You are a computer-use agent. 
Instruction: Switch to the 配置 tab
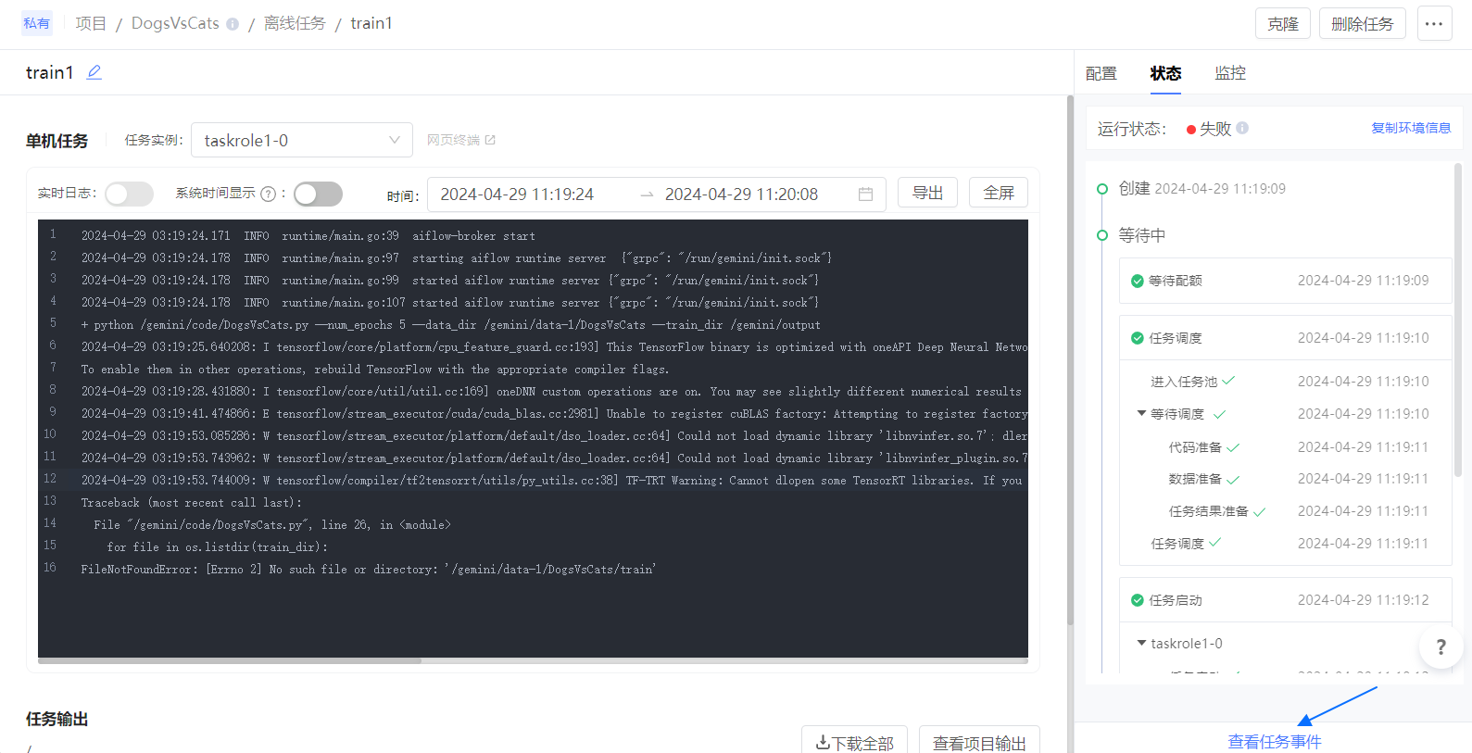(1101, 73)
